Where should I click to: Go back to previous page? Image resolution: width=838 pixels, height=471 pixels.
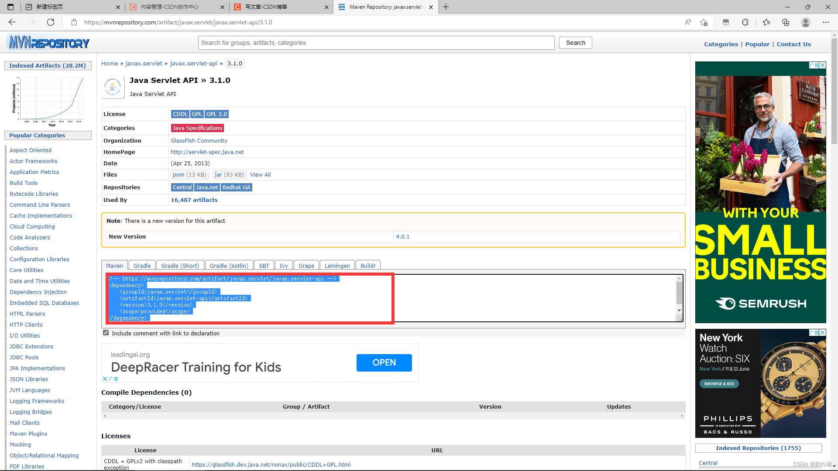click(x=12, y=22)
